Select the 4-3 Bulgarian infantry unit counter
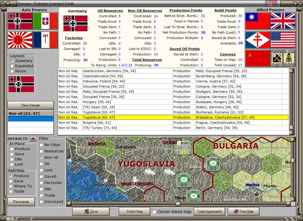The image size is (303, 221). click(x=184, y=181)
